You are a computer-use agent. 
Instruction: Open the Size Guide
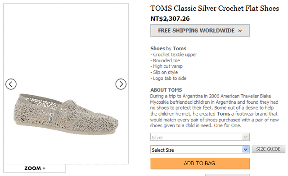pos(268,149)
